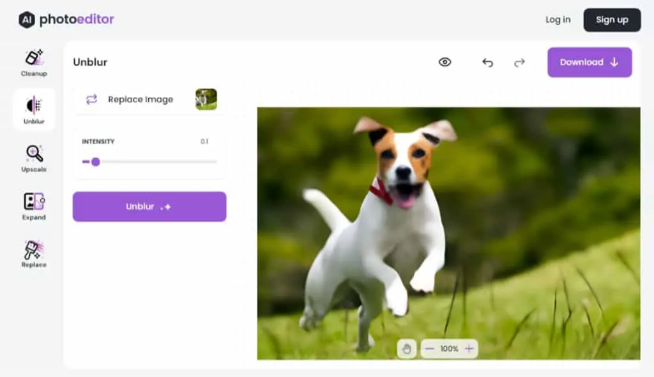Click the Replace Image swap icon
Screen dimensions: 654x377
(91, 99)
